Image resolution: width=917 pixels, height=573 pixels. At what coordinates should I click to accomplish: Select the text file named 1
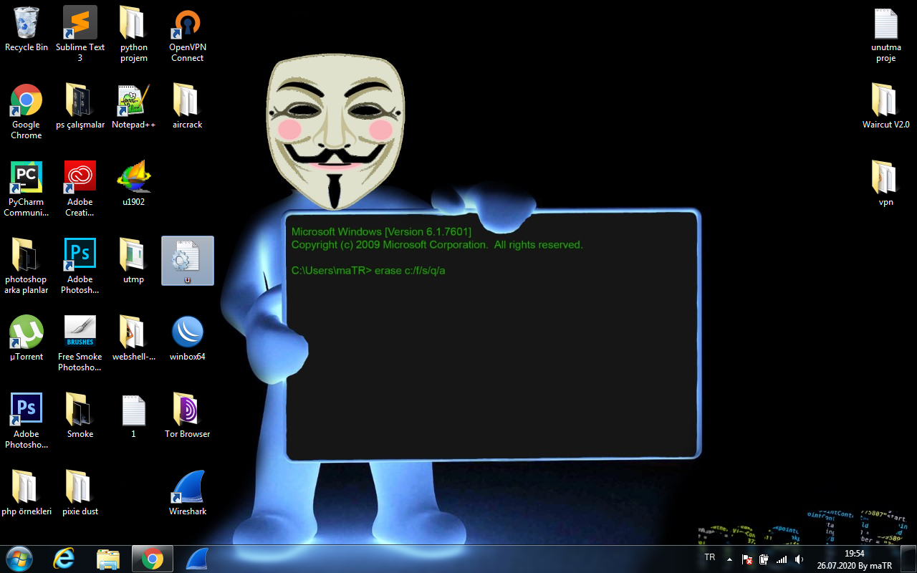click(133, 415)
